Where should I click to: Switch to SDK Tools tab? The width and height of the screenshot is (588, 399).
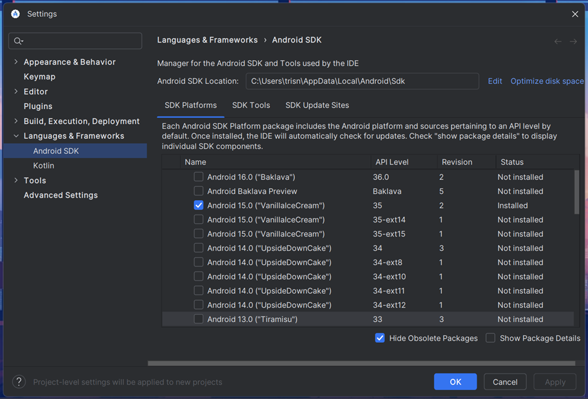click(x=251, y=105)
